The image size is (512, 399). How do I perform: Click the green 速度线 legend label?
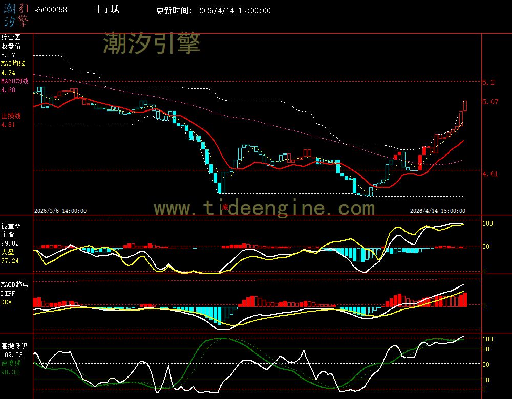coord(11,363)
